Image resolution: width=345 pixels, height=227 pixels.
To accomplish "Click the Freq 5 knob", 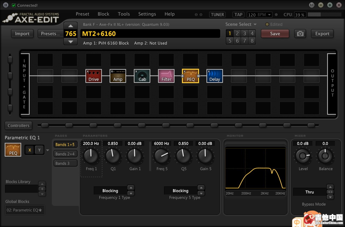I will [x=161, y=156].
